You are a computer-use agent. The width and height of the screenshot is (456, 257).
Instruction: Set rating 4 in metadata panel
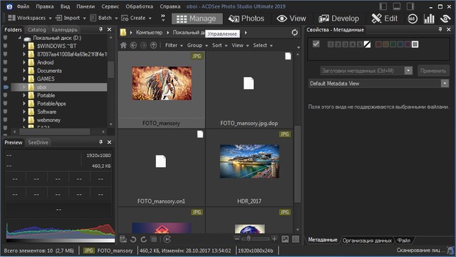(x=352, y=44)
